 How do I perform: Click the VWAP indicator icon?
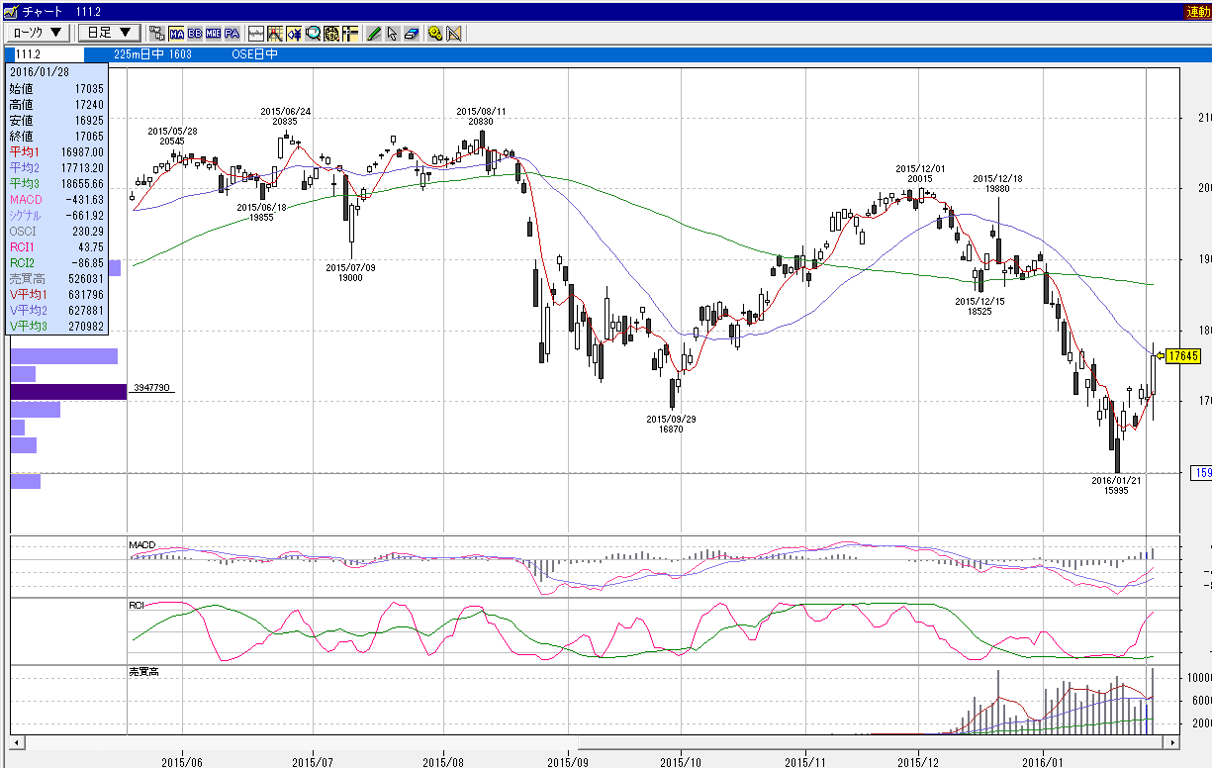point(157,33)
